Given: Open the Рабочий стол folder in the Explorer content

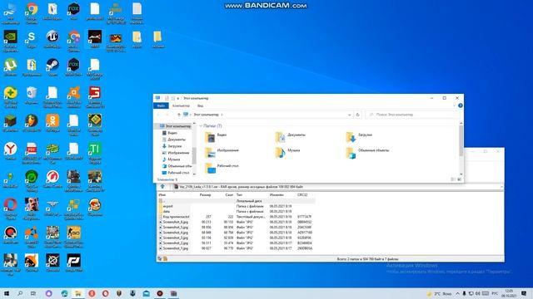Looking at the screenshot, I should 222,168.
